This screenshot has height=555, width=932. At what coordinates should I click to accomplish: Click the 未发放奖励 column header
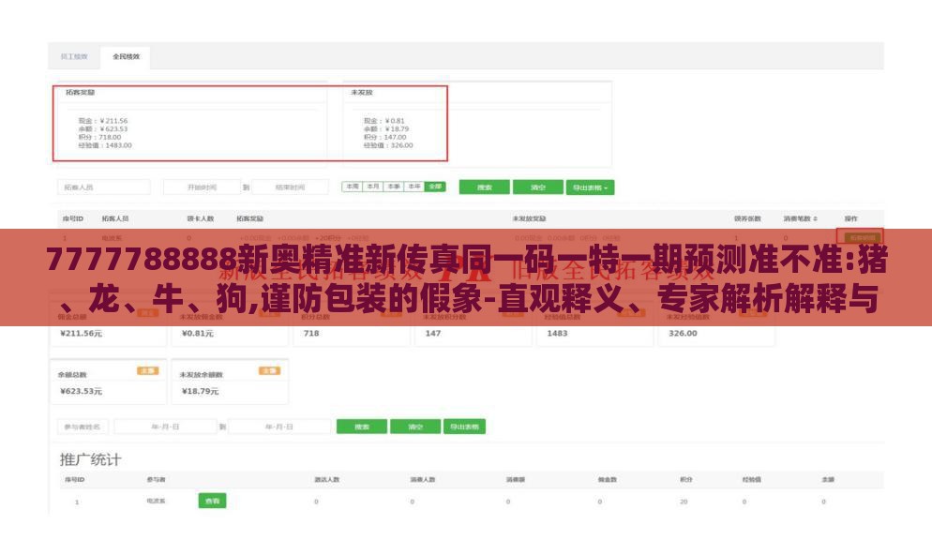click(529, 218)
